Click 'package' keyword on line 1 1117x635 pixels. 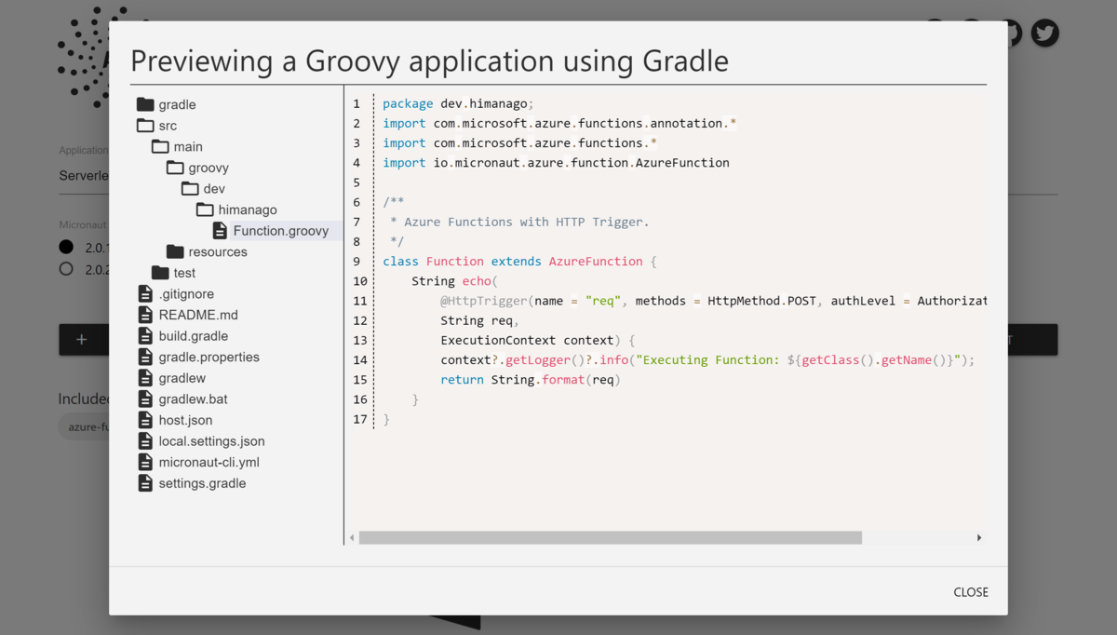click(408, 103)
